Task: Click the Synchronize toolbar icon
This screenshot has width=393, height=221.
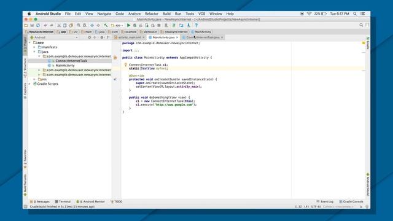Action: pos(38,25)
